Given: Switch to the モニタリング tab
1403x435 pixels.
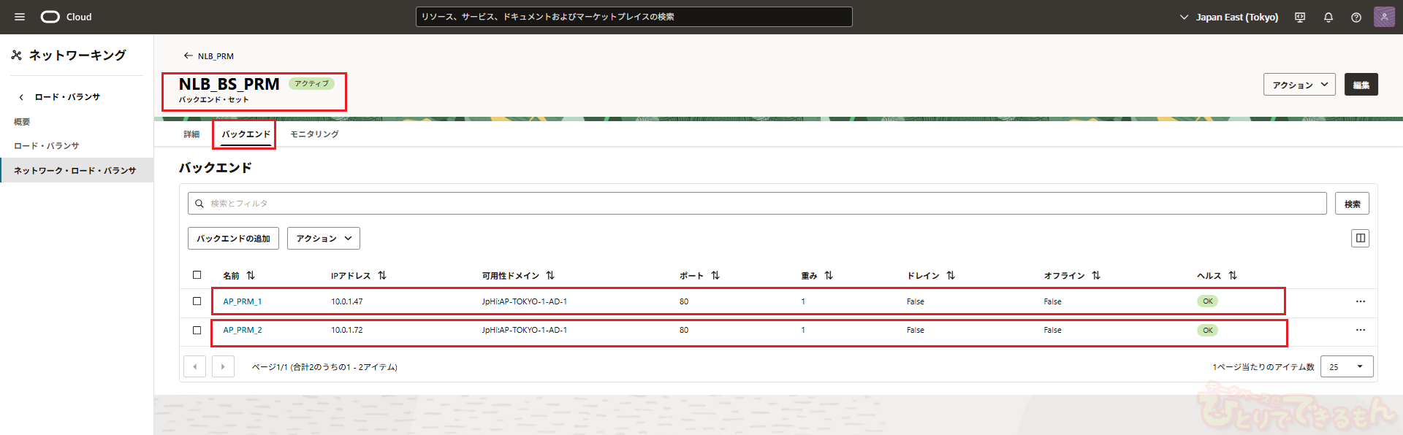Looking at the screenshot, I should (314, 134).
